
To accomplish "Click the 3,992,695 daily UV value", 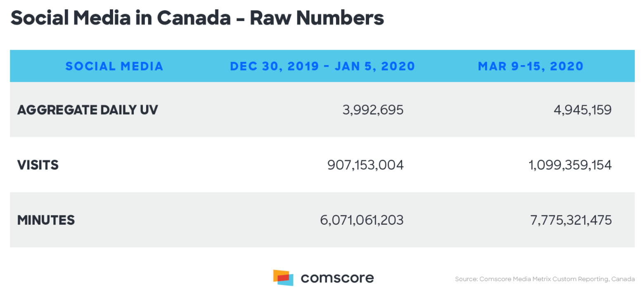I will click(x=373, y=110).
